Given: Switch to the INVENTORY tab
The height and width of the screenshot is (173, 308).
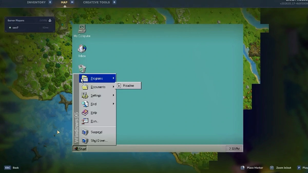Looking at the screenshot, I should click(x=36, y=2).
